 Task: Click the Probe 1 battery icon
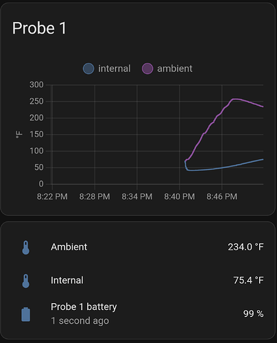point(26,314)
